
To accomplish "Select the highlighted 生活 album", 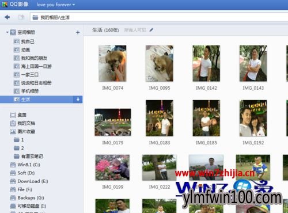I will pyautogui.click(x=36, y=100).
